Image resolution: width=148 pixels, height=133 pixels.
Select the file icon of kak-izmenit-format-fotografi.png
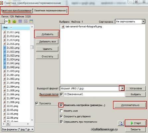63,27
